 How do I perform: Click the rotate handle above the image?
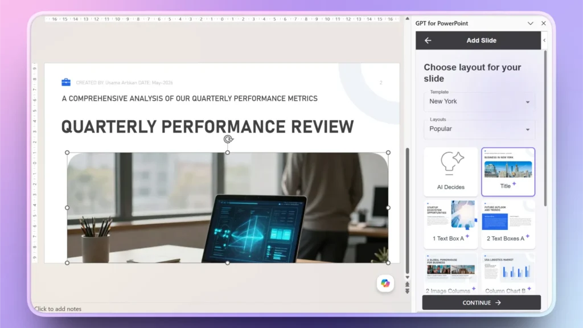click(x=228, y=139)
